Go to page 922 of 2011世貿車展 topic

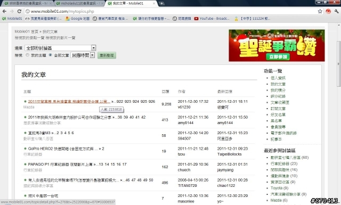(x=119, y=102)
